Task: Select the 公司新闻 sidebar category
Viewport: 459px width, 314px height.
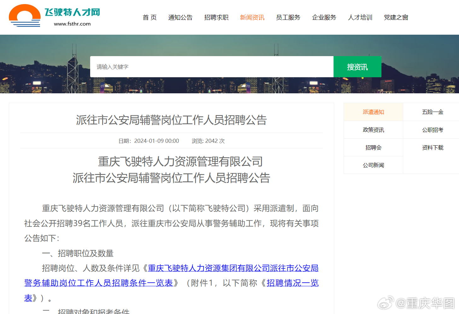Action: (373, 165)
